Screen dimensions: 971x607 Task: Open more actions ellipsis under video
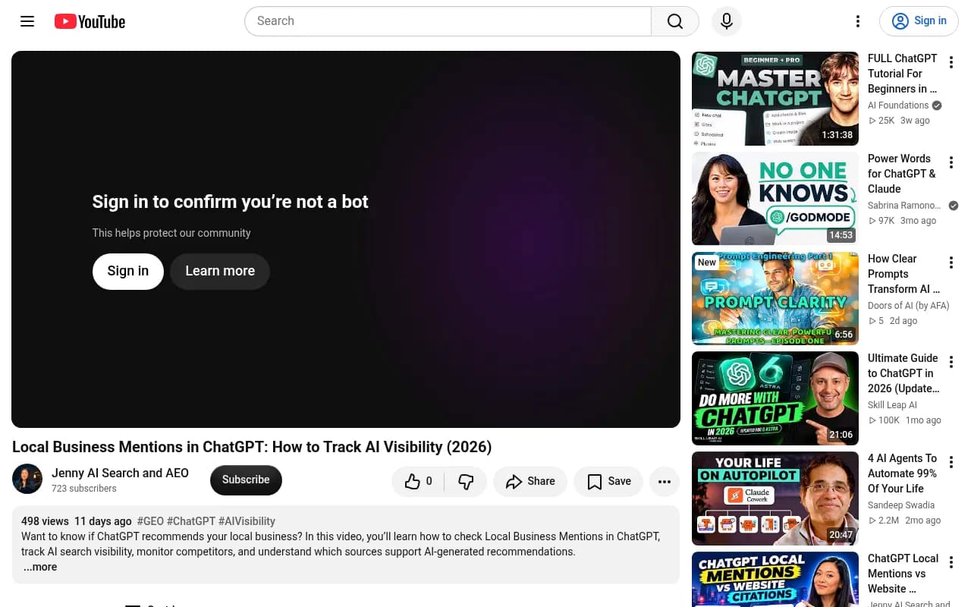(x=665, y=481)
